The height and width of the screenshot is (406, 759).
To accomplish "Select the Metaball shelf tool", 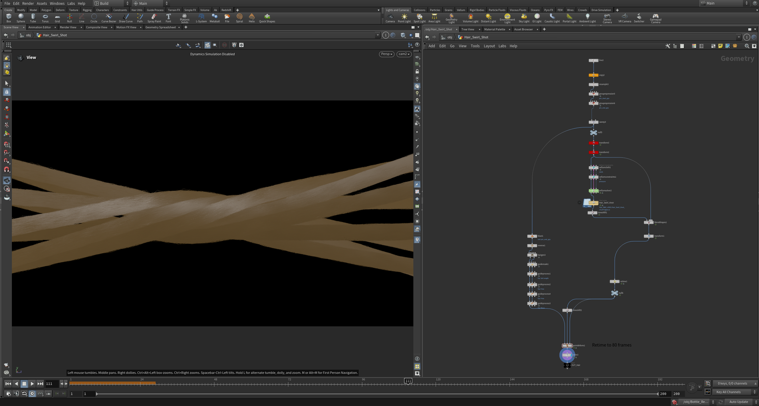I will [x=214, y=18].
